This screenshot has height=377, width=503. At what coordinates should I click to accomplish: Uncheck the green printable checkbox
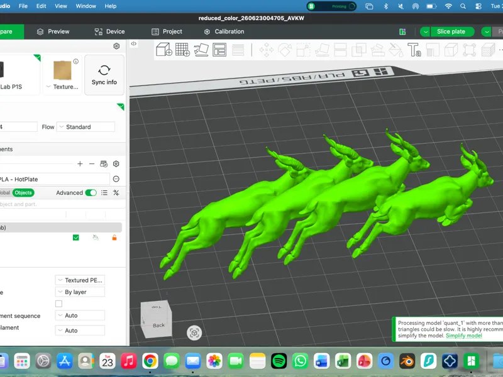click(x=76, y=238)
